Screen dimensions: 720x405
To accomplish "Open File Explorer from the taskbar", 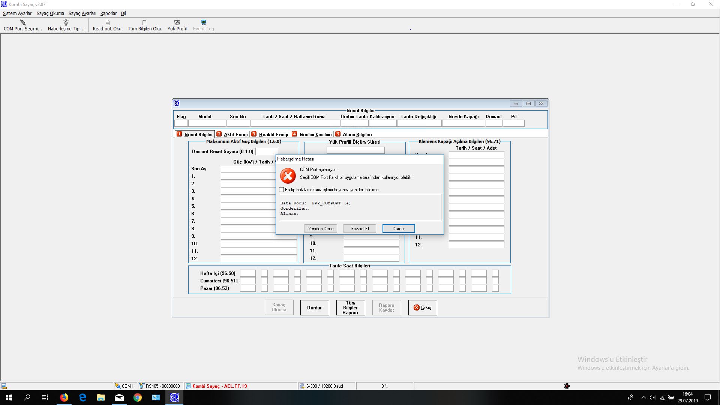I will [x=101, y=397].
